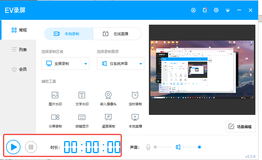This screenshot has height=160, width=262.
Task: Open the 分屏录制 tool
Action: click(55, 121)
